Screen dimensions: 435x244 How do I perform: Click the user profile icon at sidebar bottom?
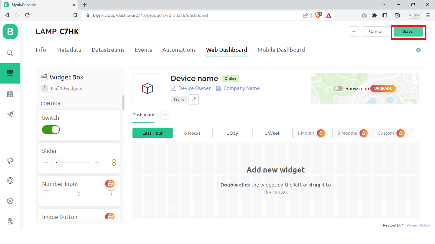click(10, 220)
